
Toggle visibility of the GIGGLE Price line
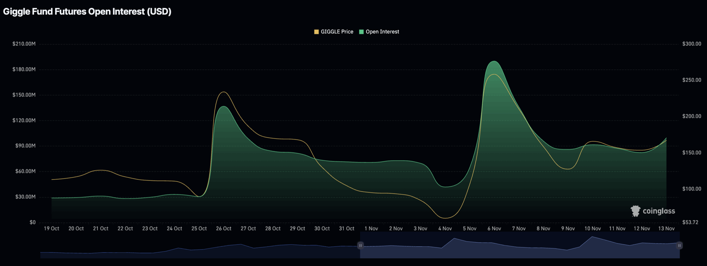coord(337,31)
